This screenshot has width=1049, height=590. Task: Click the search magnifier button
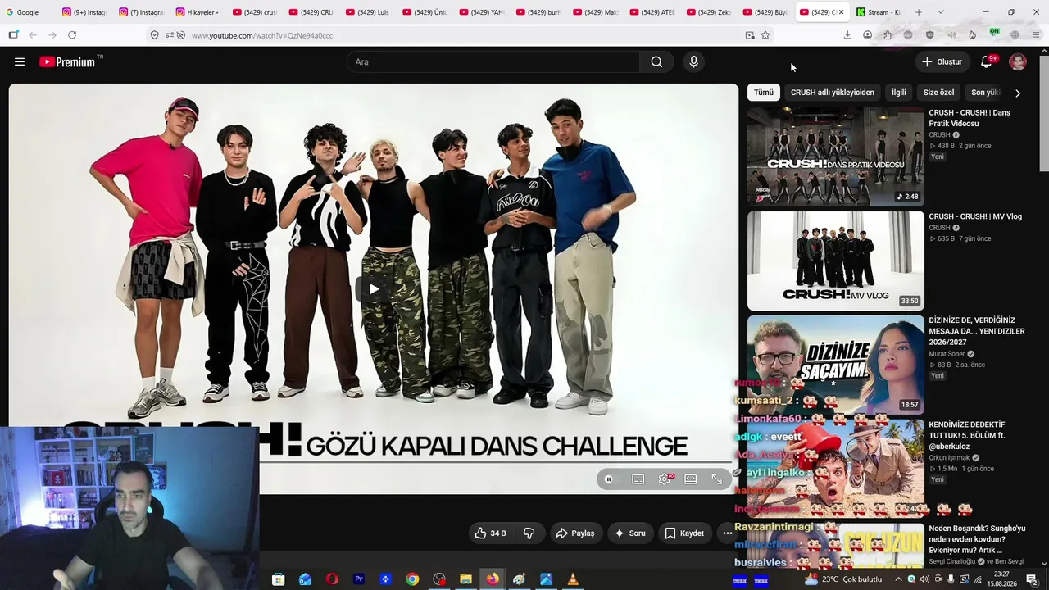point(656,61)
